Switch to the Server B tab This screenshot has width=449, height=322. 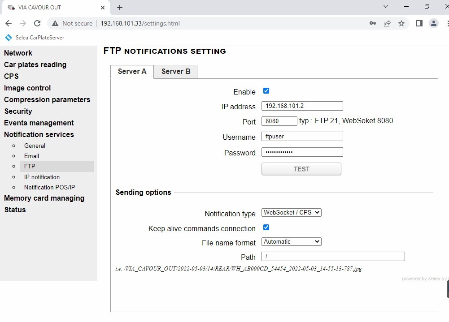(176, 72)
